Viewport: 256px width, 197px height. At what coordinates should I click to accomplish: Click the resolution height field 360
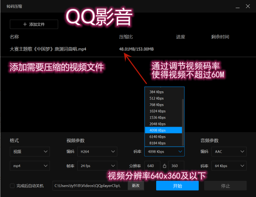tap(176, 166)
